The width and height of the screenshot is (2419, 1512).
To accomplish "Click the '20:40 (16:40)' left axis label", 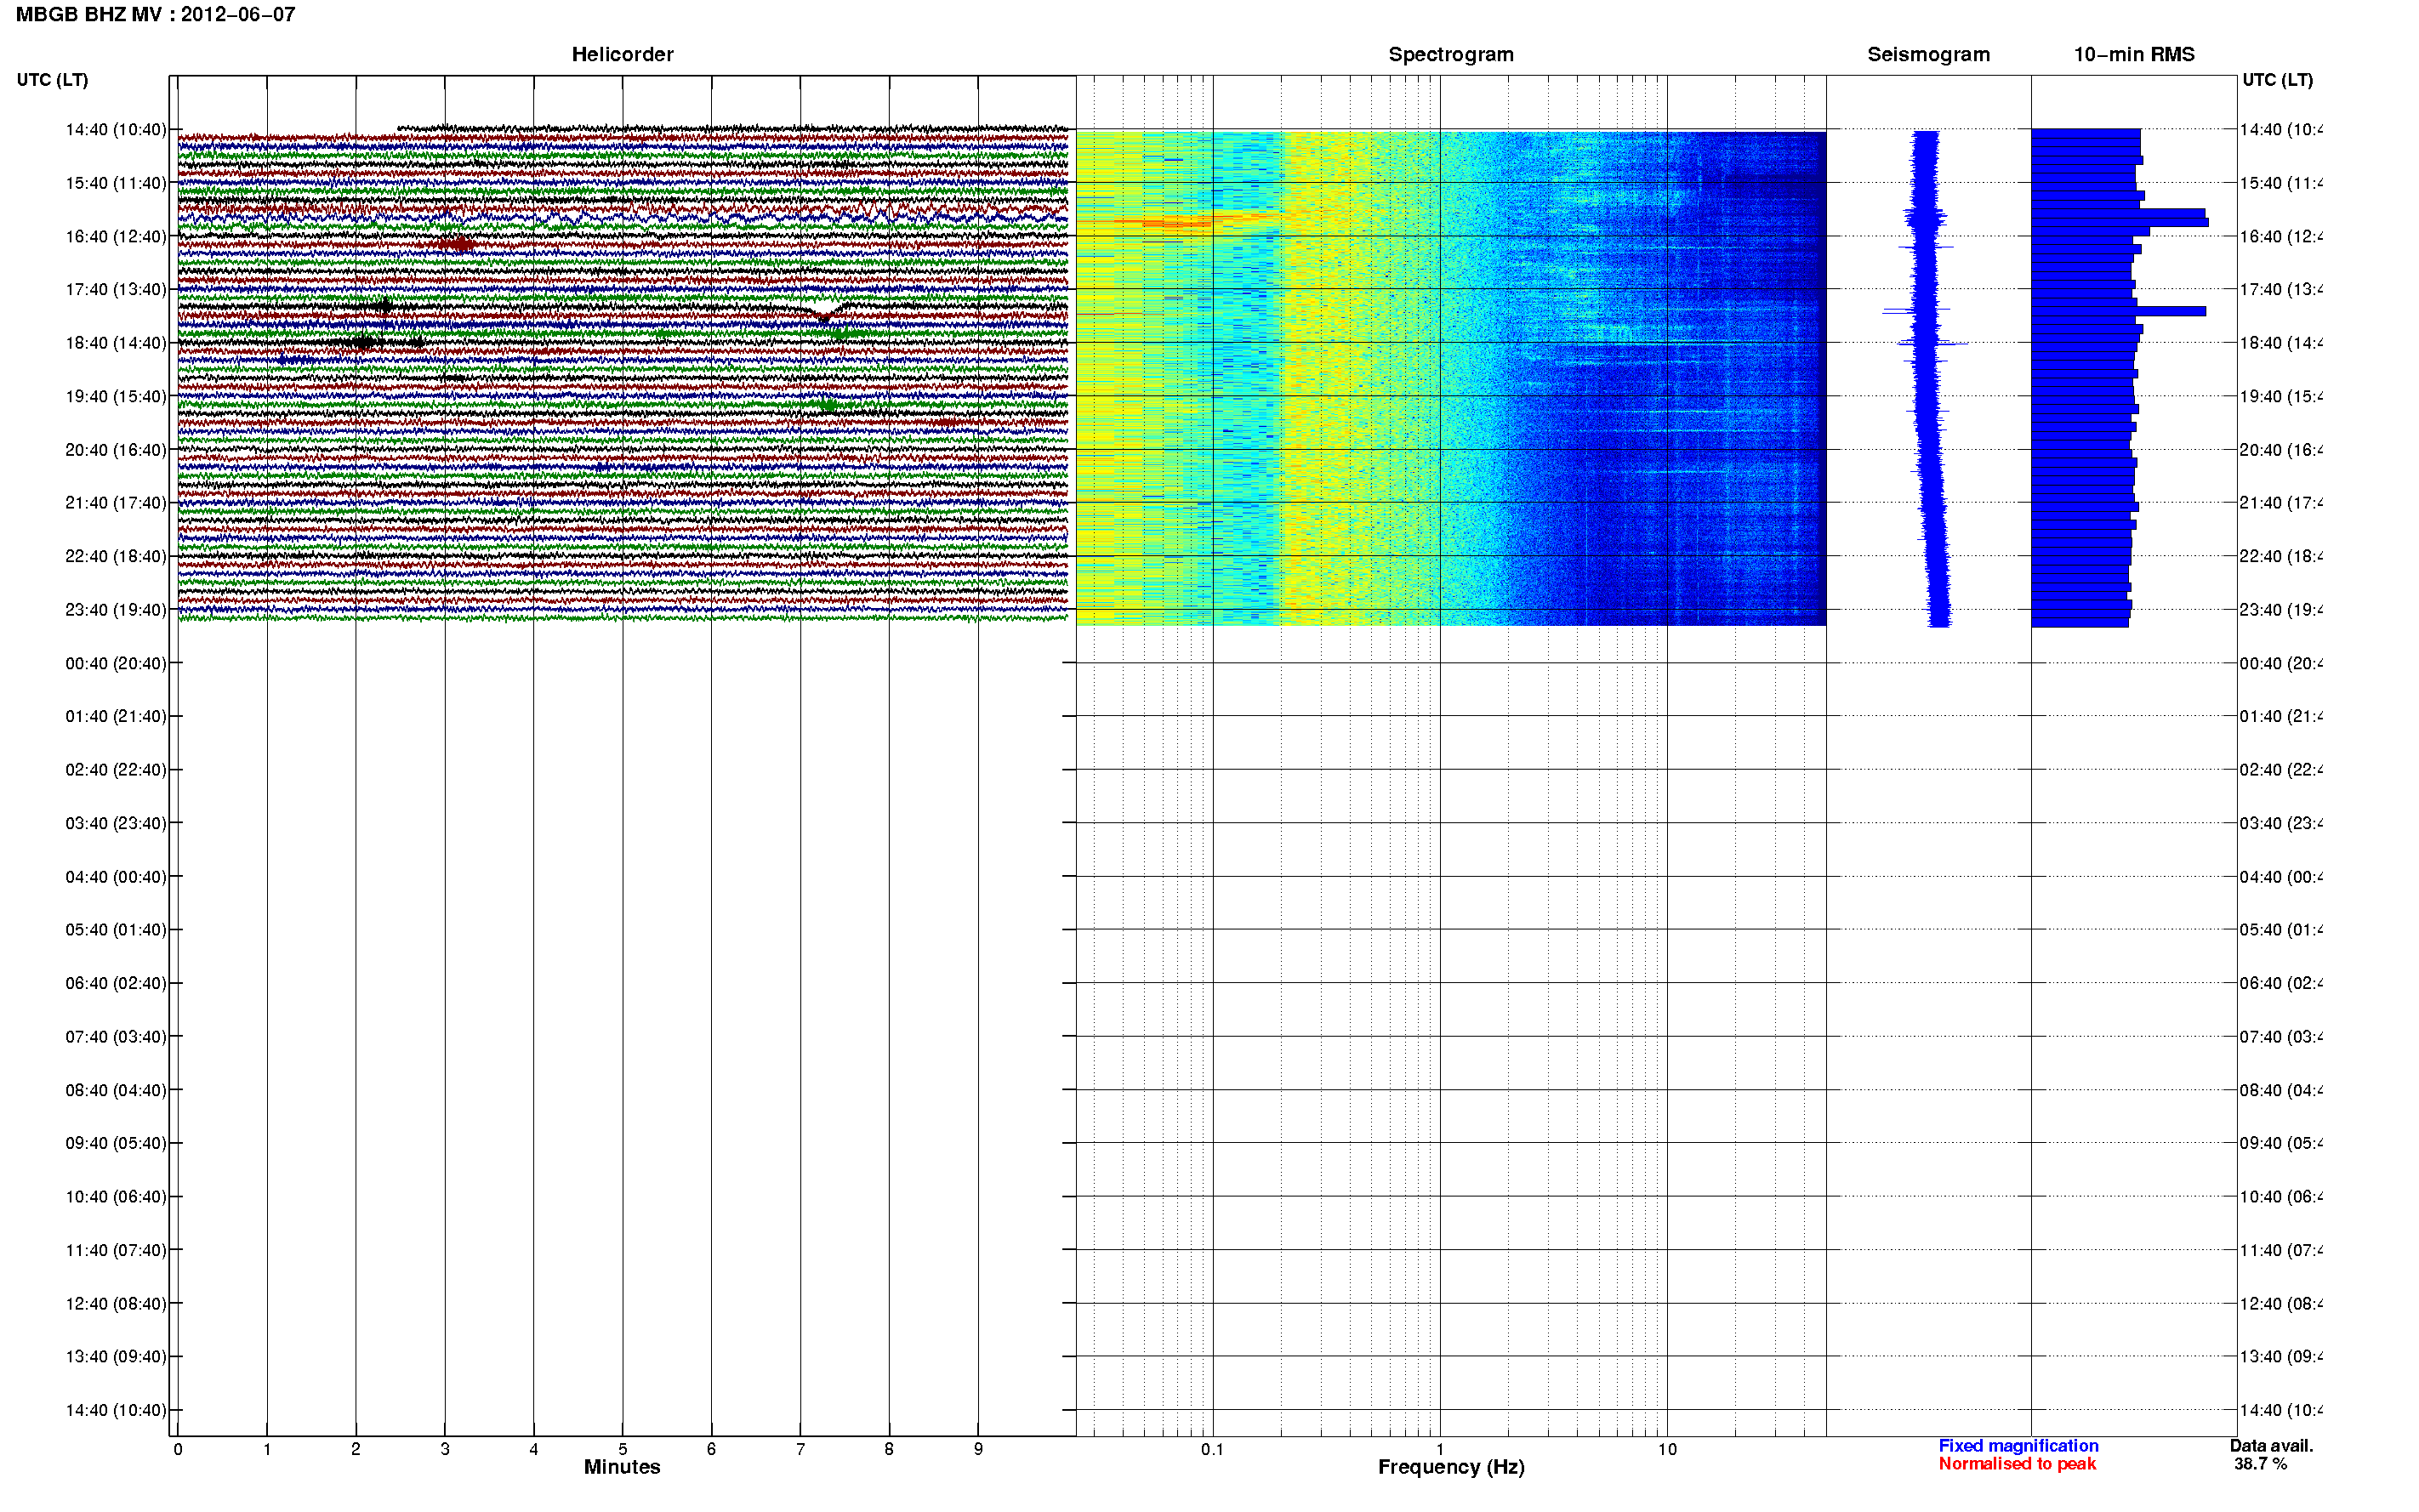I will click(x=116, y=450).
